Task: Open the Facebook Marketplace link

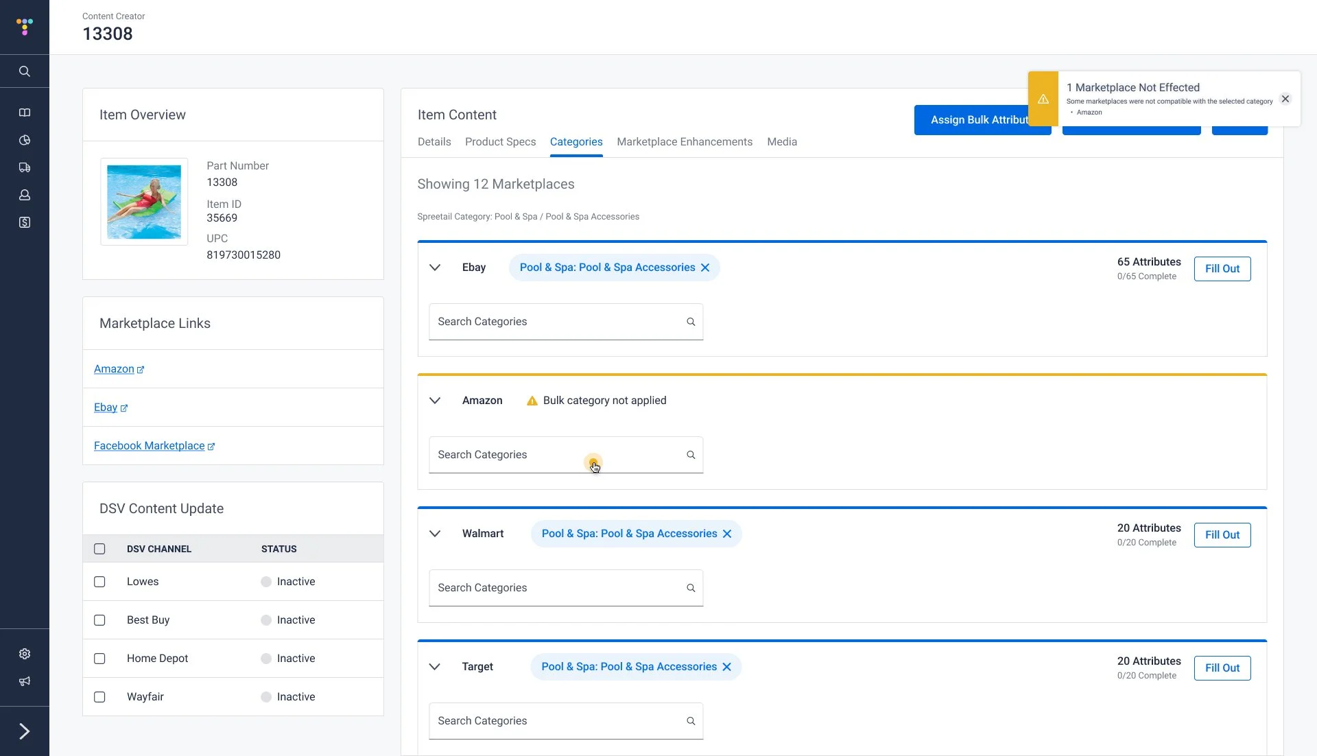Action: pyautogui.click(x=149, y=446)
